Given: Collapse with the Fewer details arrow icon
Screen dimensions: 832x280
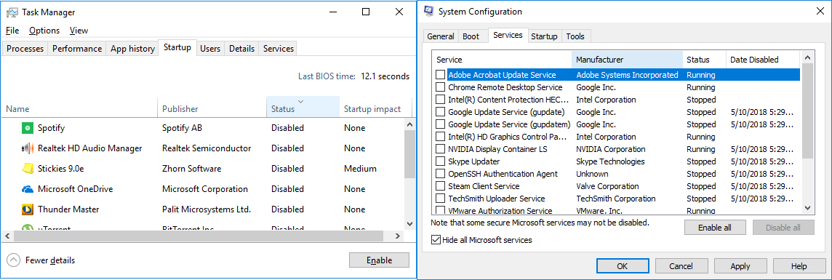Looking at the screenshot, I should tap(13, 260).
